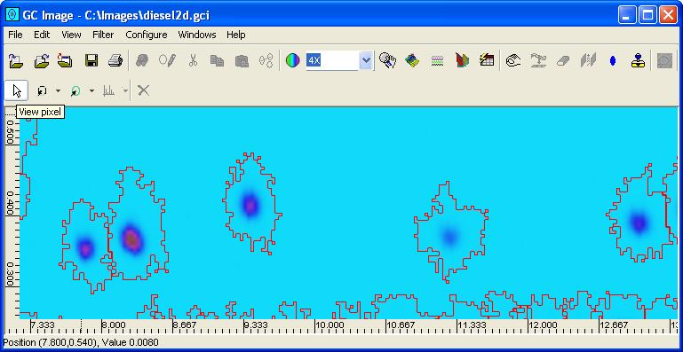Viewport: 683px width, 352px height.
Task: Click the magnifier with hand icon
Action: tap(387, 60)
